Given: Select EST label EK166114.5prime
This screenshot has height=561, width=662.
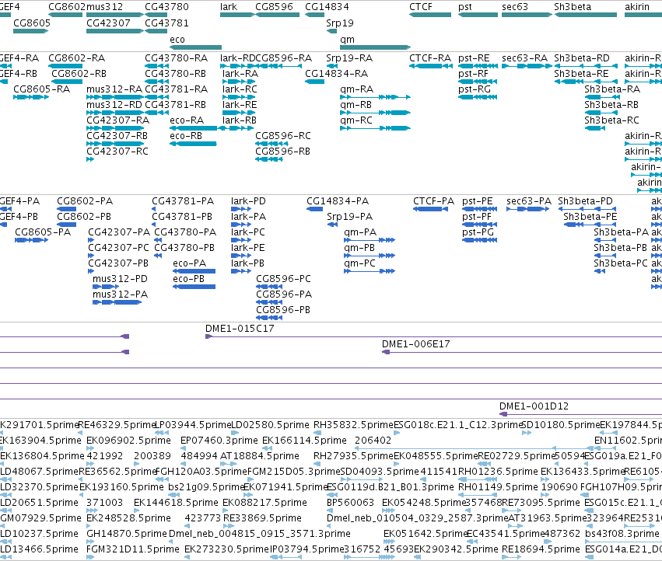Looking at the screenshot, I should pos(304,441).
